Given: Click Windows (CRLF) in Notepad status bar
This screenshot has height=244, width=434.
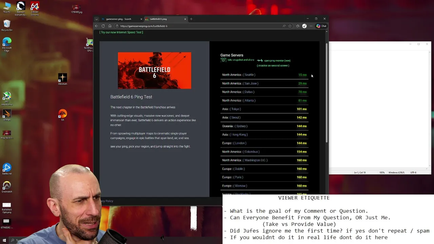Looking at the screenshot, I should (x=397, y=172).
